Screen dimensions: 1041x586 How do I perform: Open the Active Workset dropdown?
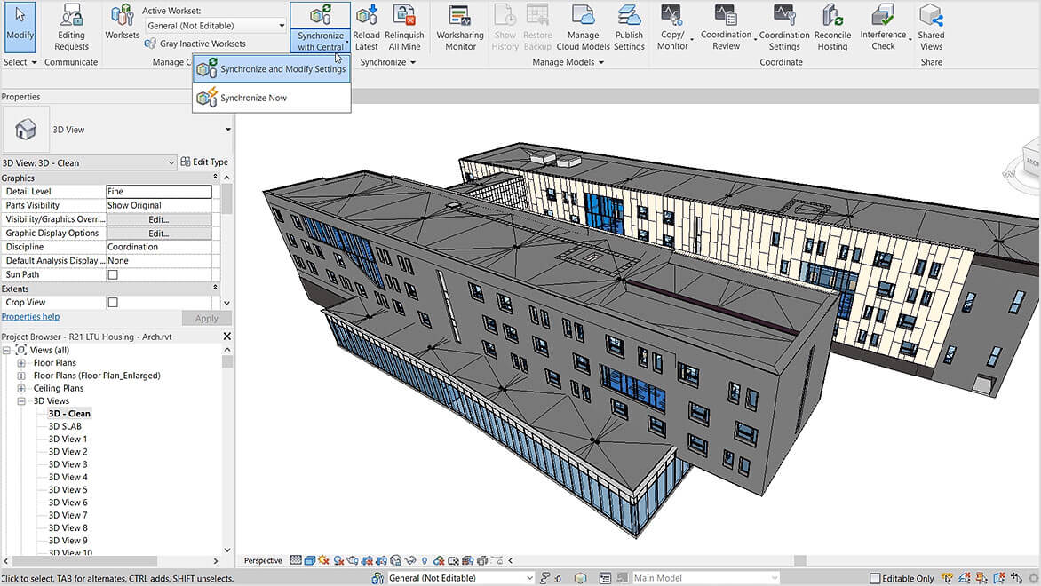point(281,25)
